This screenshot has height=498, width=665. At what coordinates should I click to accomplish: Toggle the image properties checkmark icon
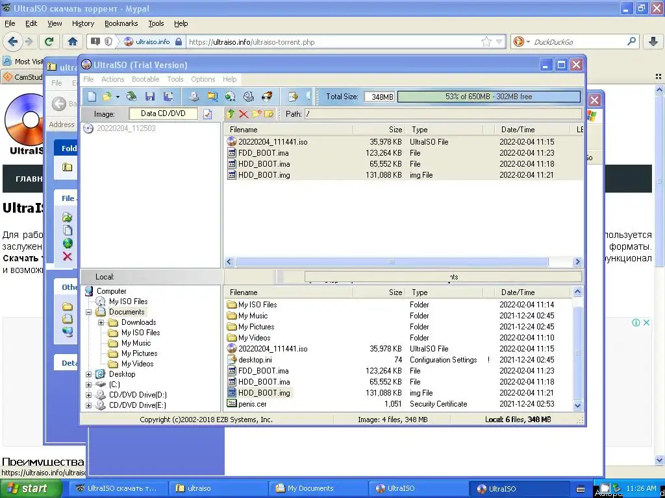pyautogui.click(x=207, y=114)
